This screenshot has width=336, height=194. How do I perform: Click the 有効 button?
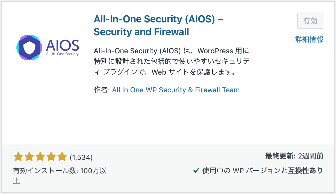pos(310,21)
